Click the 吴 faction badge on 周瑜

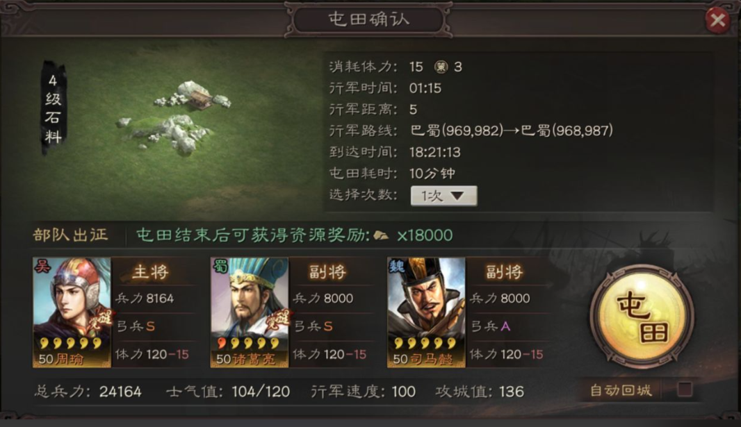click(x=42, y=267)
